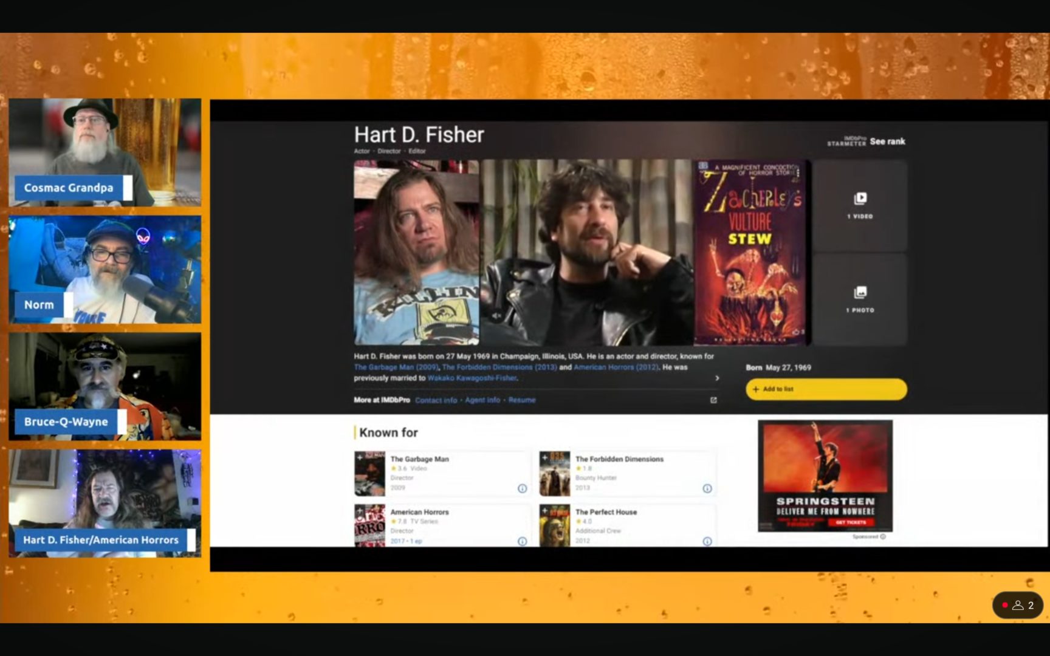Open the 1 Photo gallery tile
The height and width of the screenshot is (656, 1050).
pyautogui.click(x=859, y=299)
